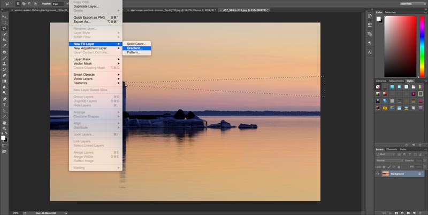Open the Kind filter dropdown in Layers

(x=385, y=154)
